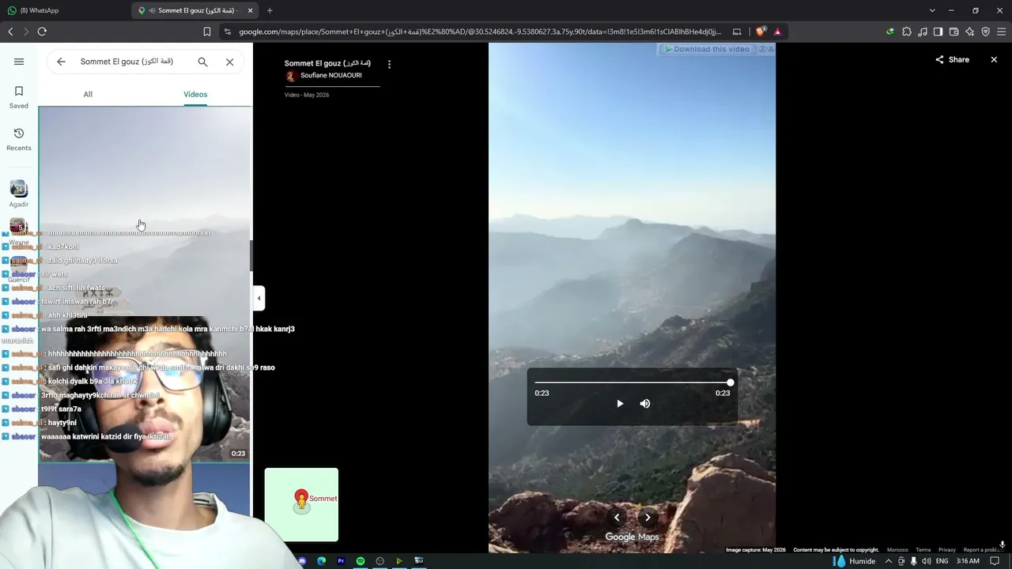Open Discord from the taskbar
The image size is (1012, 569).
[x=302, y=561]
